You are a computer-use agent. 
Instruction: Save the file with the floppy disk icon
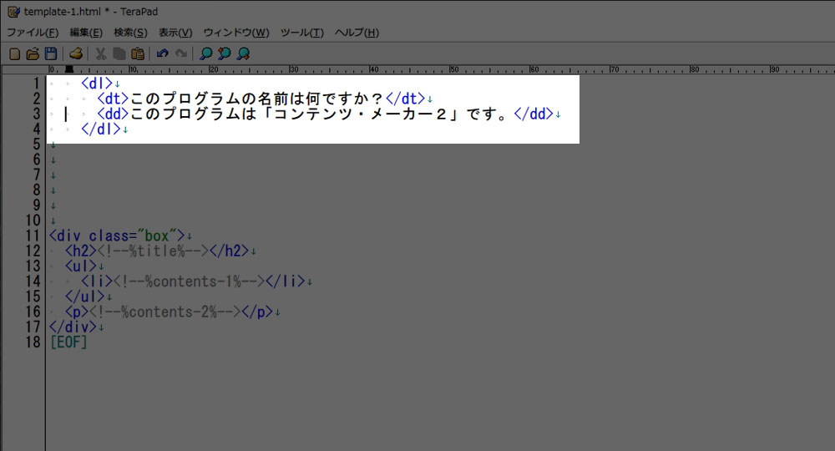tap(51, 53)
